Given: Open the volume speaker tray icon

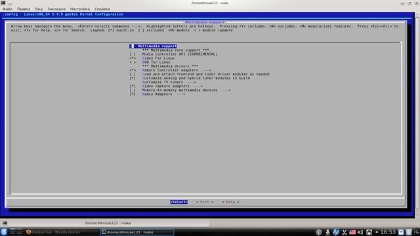Looking at the screenshot, I should pos(360,232).
